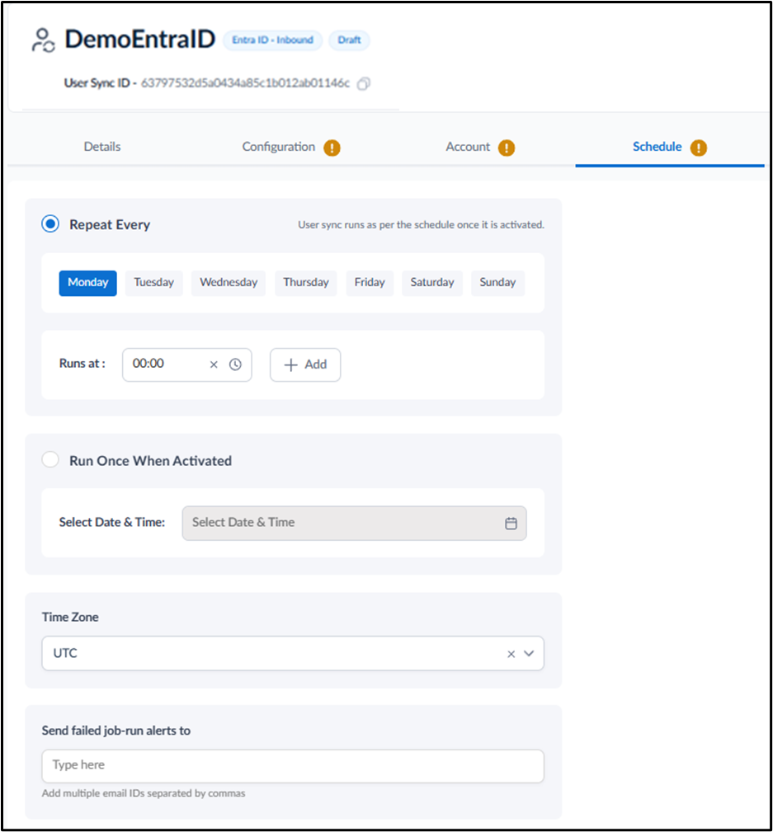Select the Schedule tab
Image resolution: width=773 pixels, height=832 pixels.
coord(657,147)
